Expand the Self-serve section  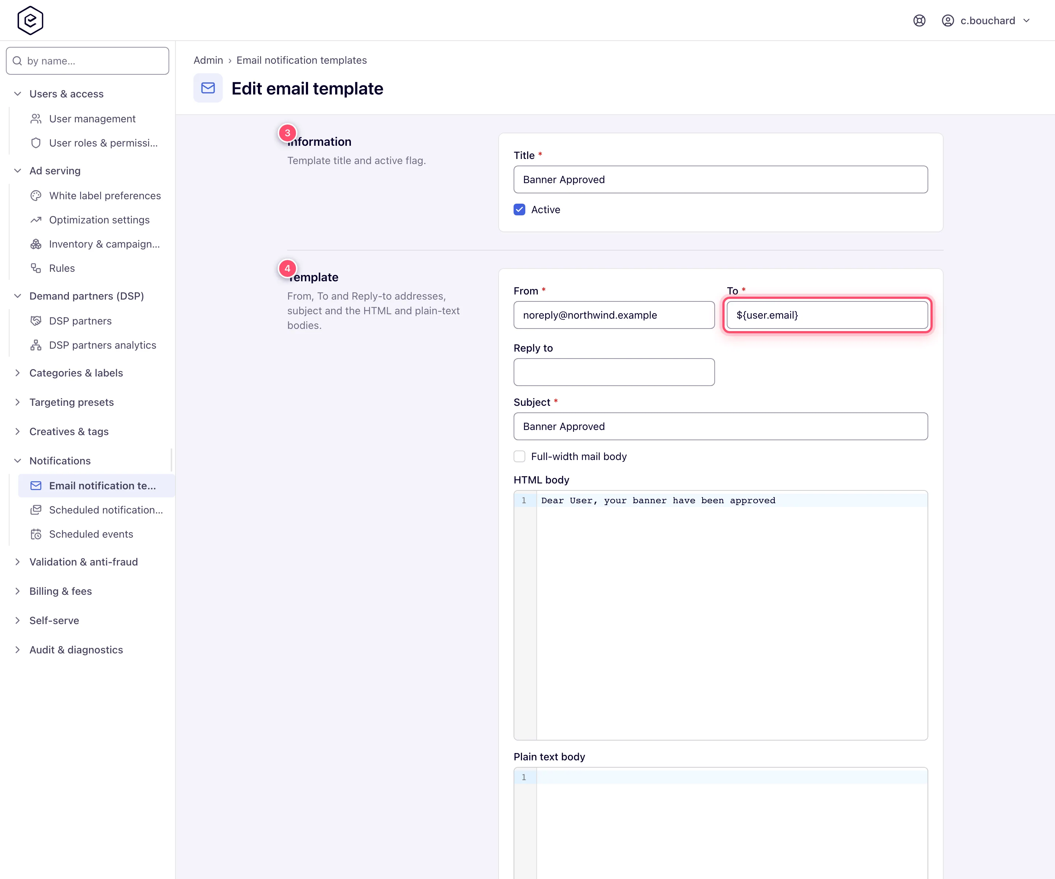(x=18, y=620)
